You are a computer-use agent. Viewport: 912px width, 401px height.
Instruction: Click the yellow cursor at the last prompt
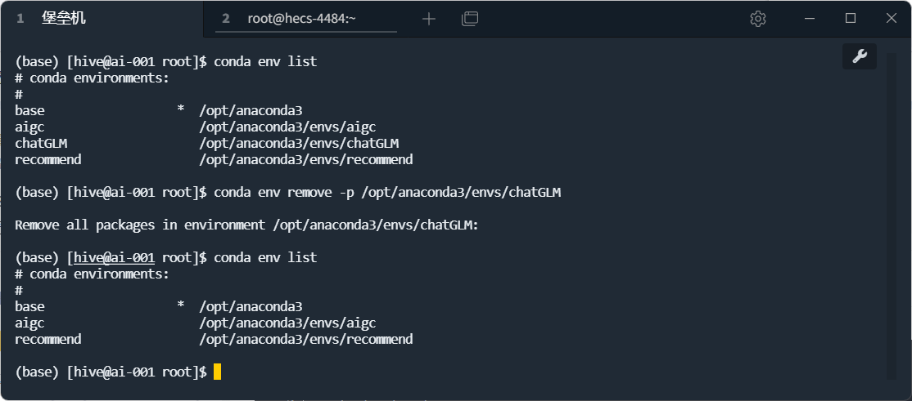(x=217, y=372)
